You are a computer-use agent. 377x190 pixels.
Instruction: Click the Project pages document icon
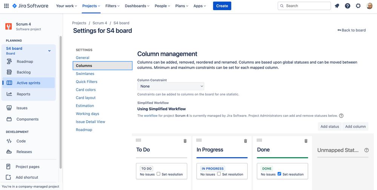pyautogui.click(x=8, y=167)
